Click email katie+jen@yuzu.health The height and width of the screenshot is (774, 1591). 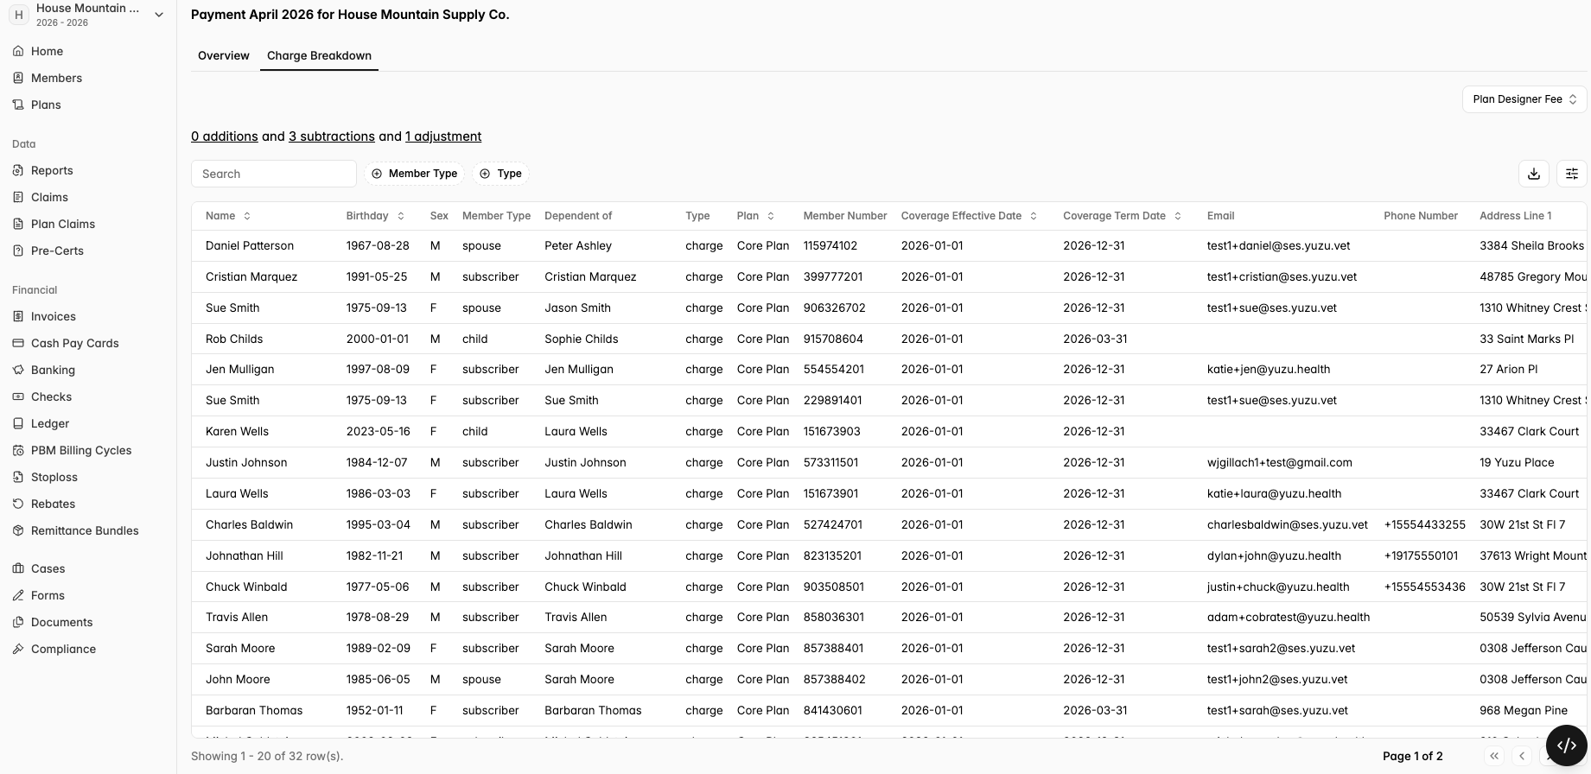point(1269,369)
